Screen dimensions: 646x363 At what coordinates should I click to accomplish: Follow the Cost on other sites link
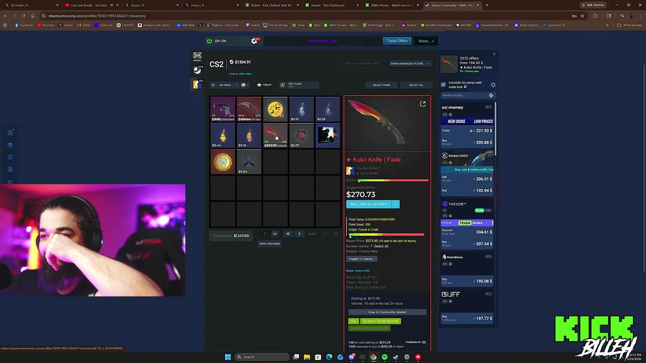240,74
